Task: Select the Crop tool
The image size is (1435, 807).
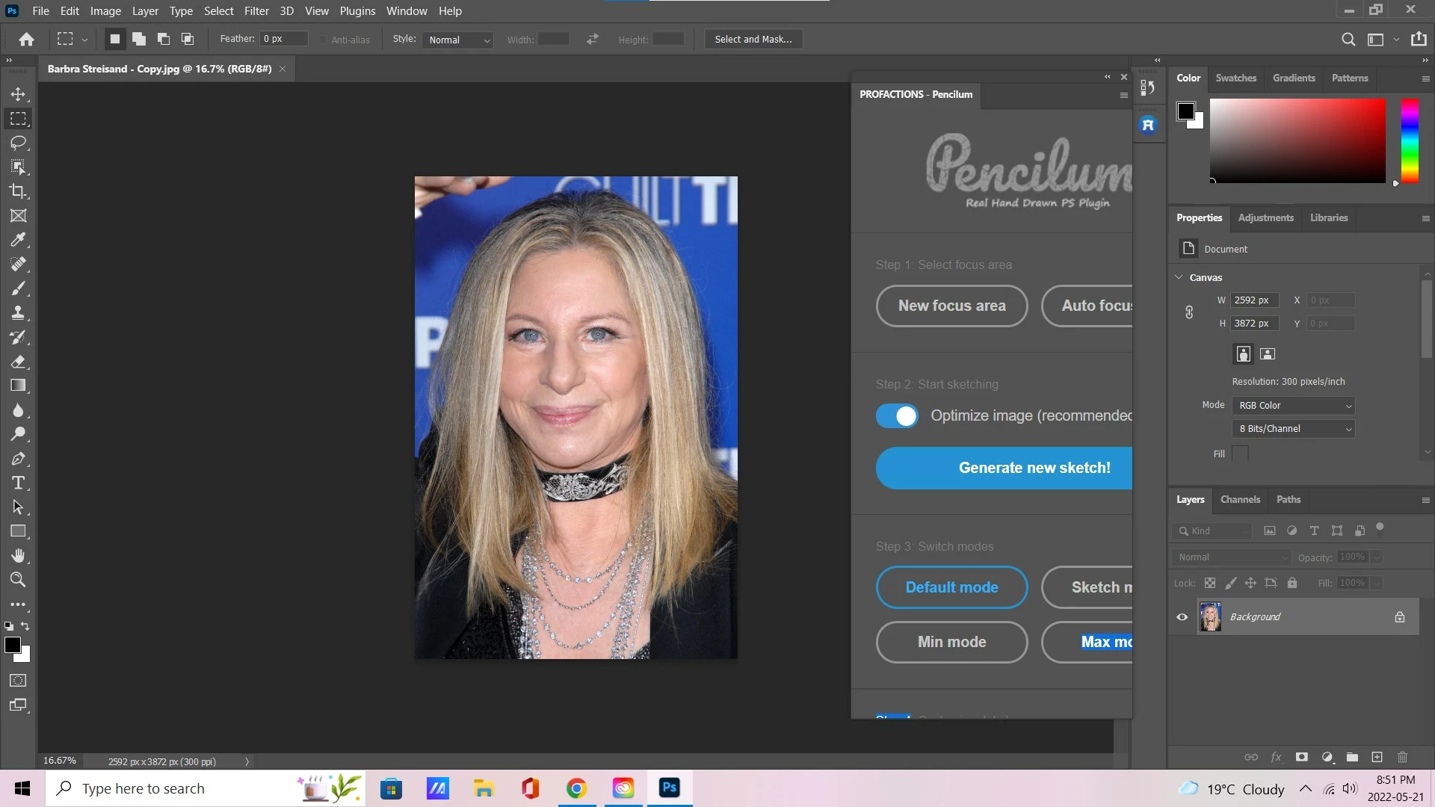Action: tap(18, 191)
